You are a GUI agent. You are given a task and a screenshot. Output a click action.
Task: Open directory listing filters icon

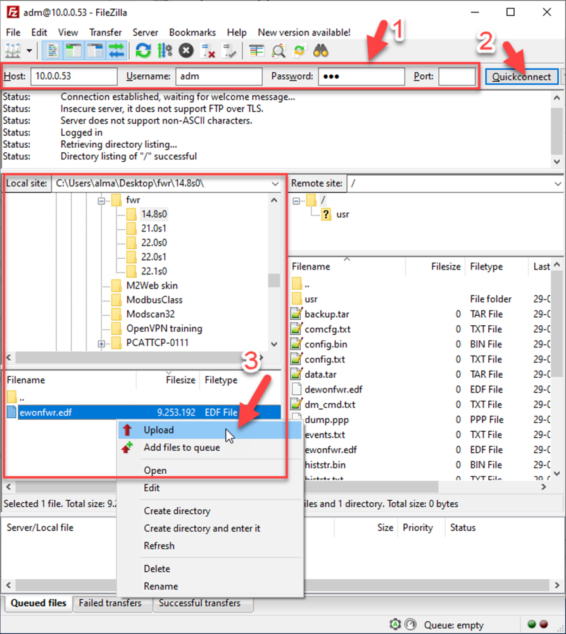pos(256,50)
